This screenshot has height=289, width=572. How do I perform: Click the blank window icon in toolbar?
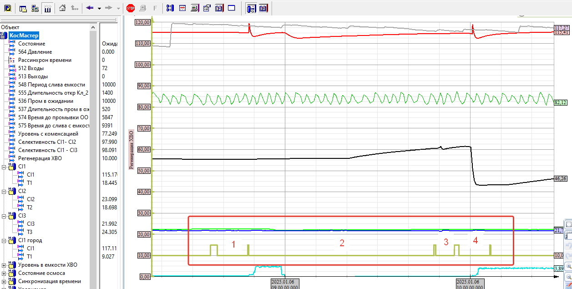pos(231,8)
